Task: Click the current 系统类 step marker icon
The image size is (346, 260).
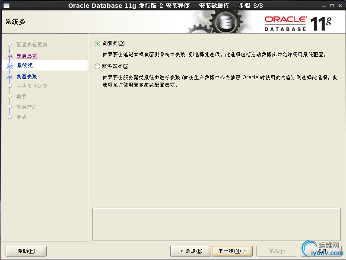Action: click(x=10, y=66)
